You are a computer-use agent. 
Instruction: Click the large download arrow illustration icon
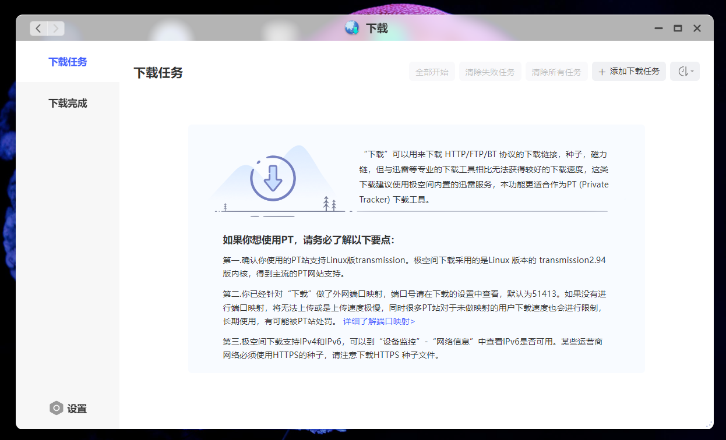point(273,178)
